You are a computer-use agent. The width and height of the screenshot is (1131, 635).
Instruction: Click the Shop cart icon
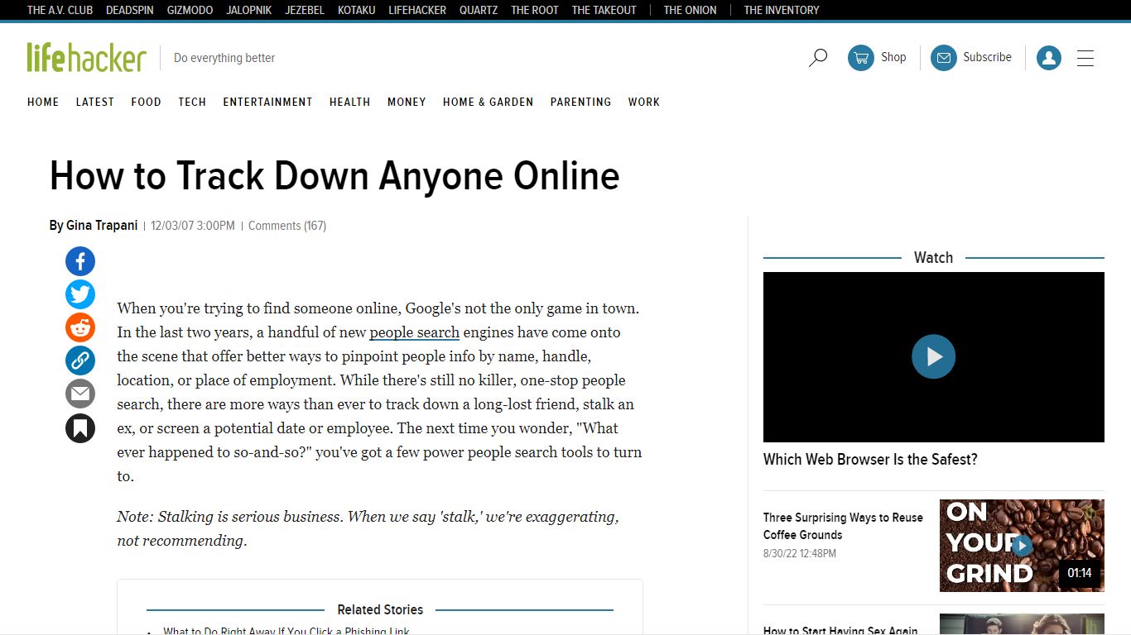click(861, 58)
